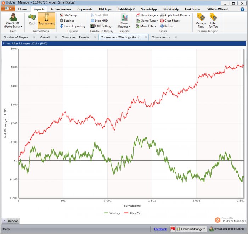Expand the Date Range filter

tap(147, 15)
